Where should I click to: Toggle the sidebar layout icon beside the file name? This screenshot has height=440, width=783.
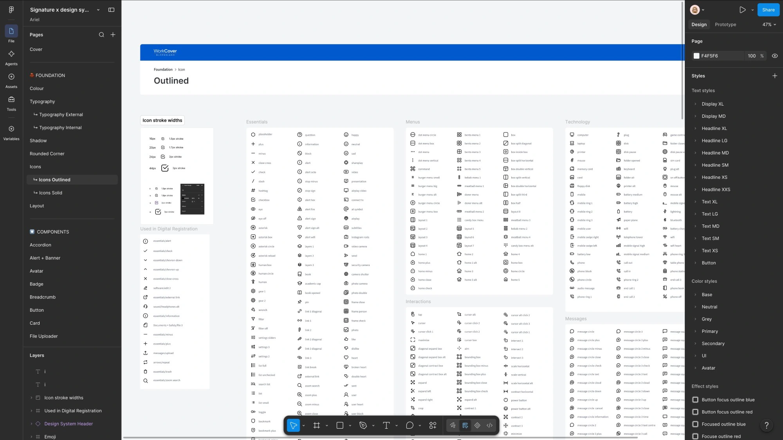[111, 10]
